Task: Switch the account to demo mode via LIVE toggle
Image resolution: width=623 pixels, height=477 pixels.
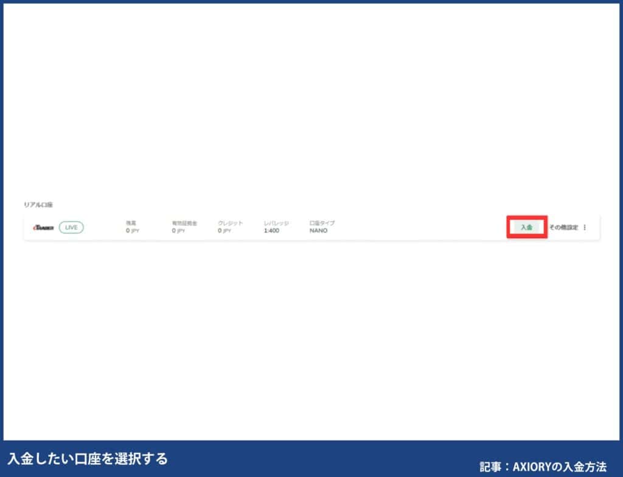Action: coord(71,227)
